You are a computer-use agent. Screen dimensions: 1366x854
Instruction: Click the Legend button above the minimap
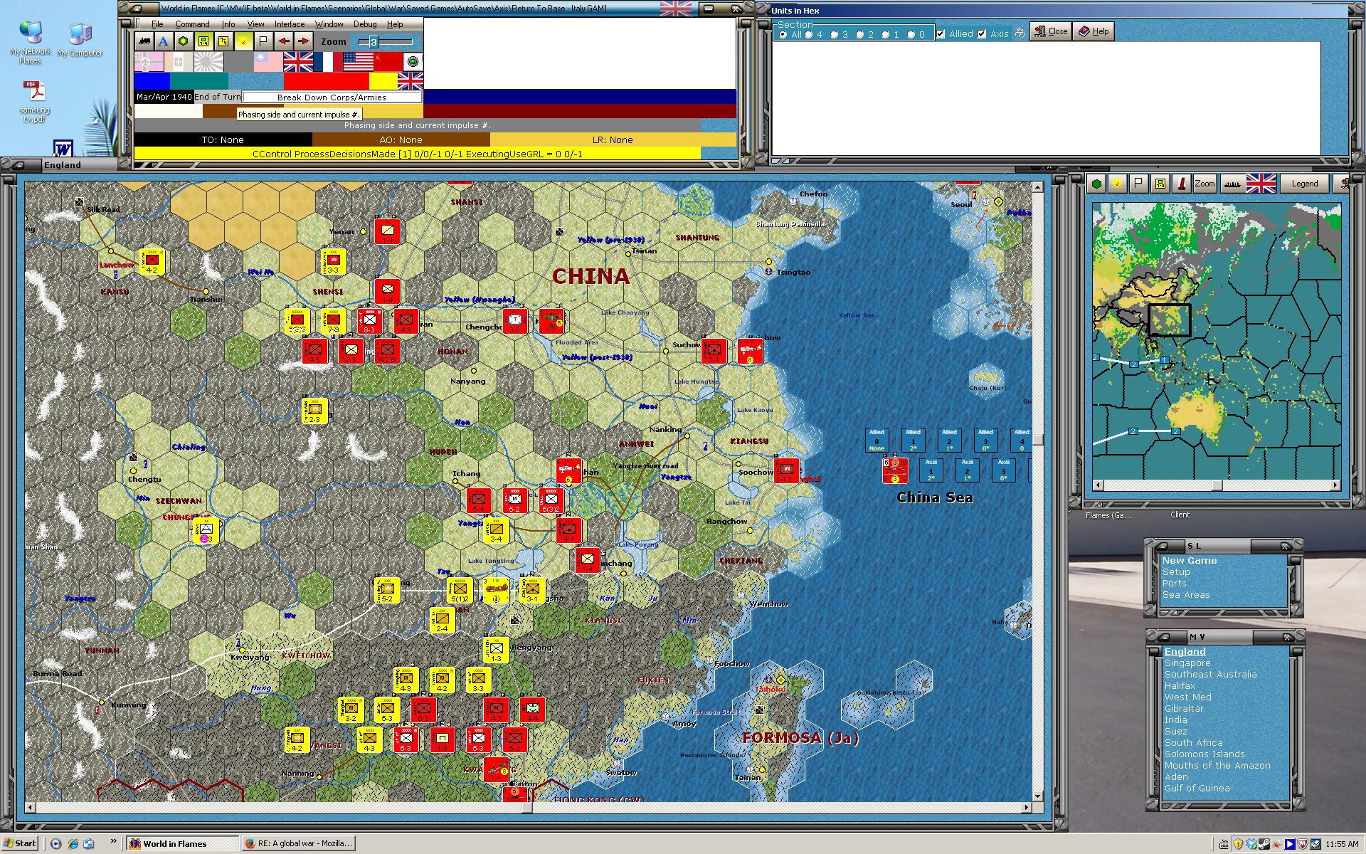[x=1305, y=184]
